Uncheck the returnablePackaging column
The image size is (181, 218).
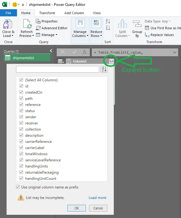click(21, 172)
